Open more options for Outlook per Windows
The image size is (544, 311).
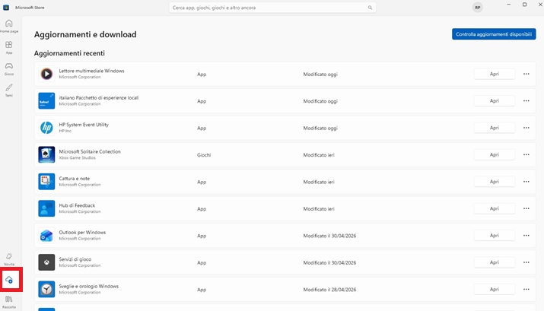coord(527,236)
